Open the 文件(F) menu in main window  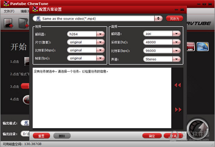[x=9, y=11]
